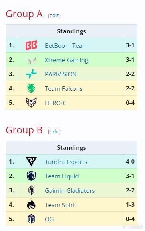The height and width of the screenshot is (231, 145).
Task: Click the Gaimin Gladiators logo icon
Action: click(31, 190)
